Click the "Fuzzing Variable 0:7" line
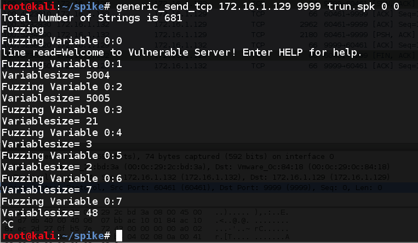The image size is (418, 243). [62, 201]
